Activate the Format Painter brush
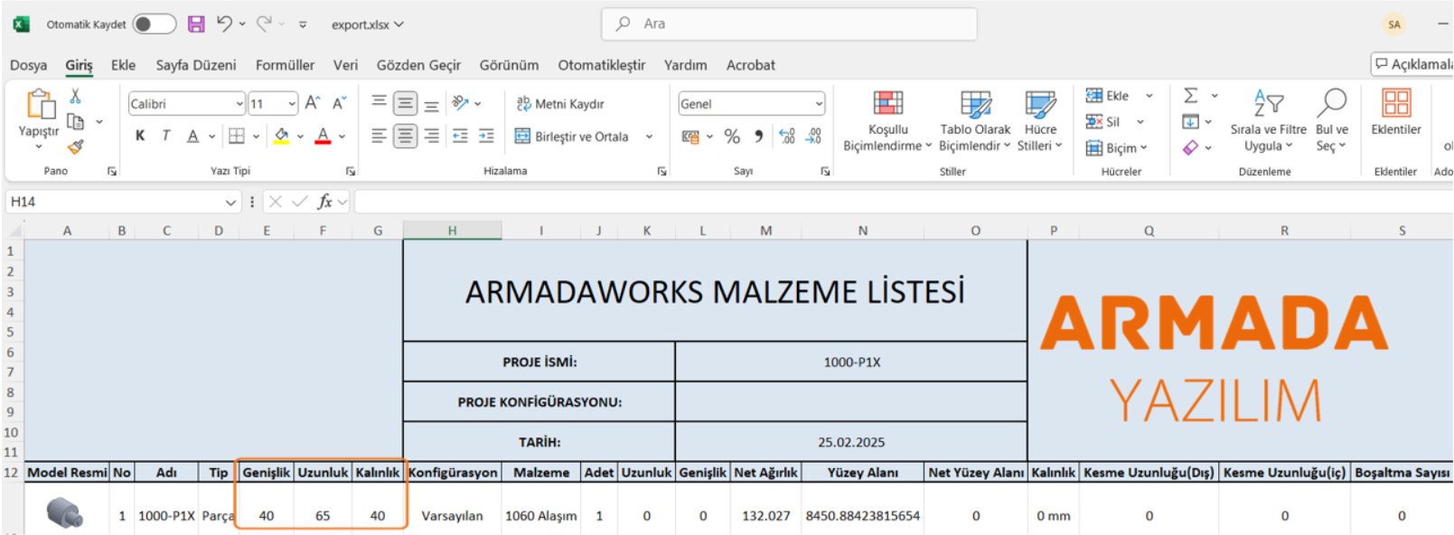The width and height of the screenshot is (1454, 535). (x=76, y=145)
